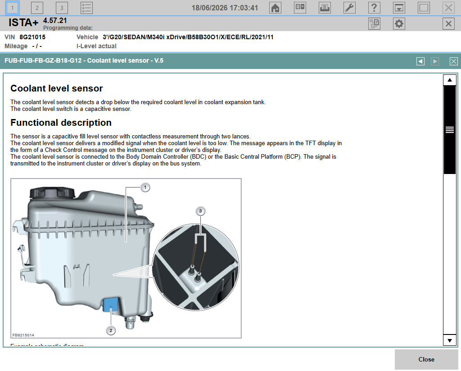
Task: Select operation tab 3
Action: pos(62,8)
